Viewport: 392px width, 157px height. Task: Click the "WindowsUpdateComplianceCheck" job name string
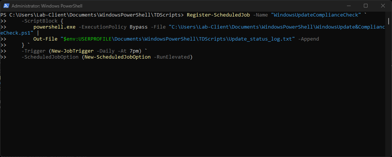316,15
